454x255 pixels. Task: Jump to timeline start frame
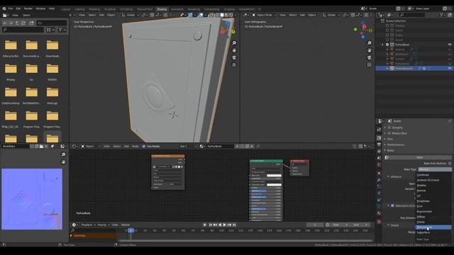tap(210, 225)
